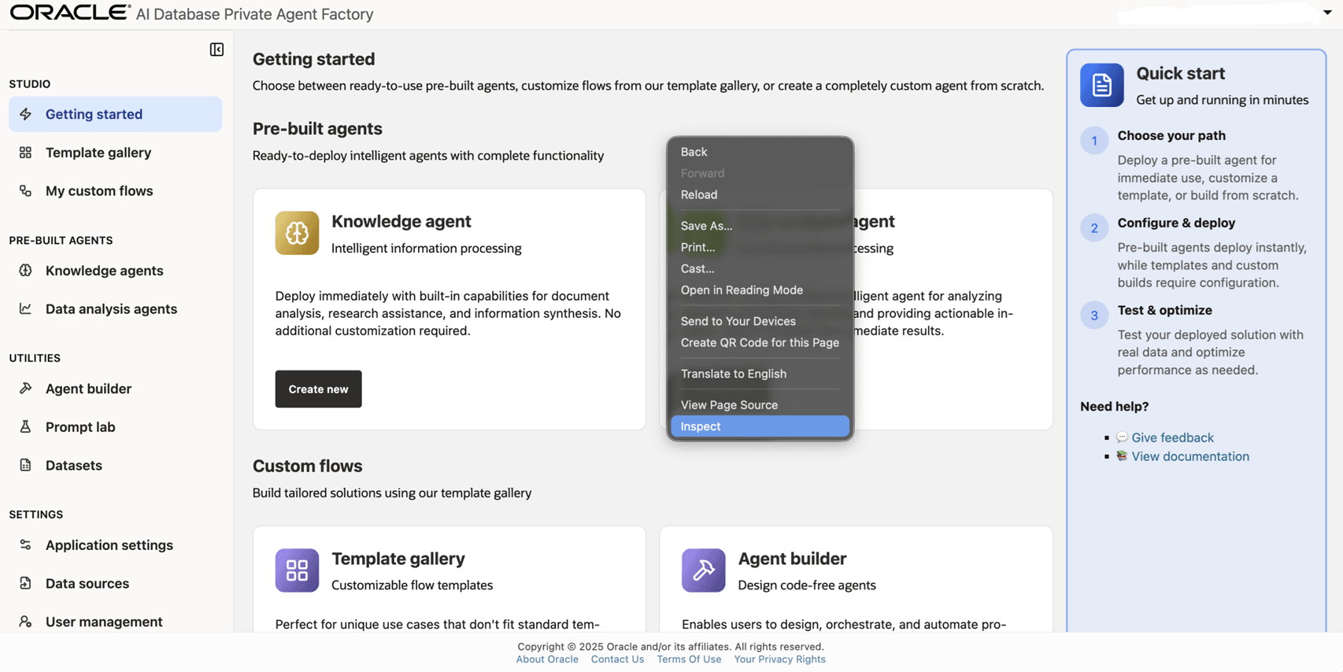
Task: Collapse the sidebar panel toggle icon
Action: tap(216, 50)
